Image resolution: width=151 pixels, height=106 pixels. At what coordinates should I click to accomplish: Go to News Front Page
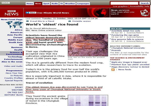(12, 19)
